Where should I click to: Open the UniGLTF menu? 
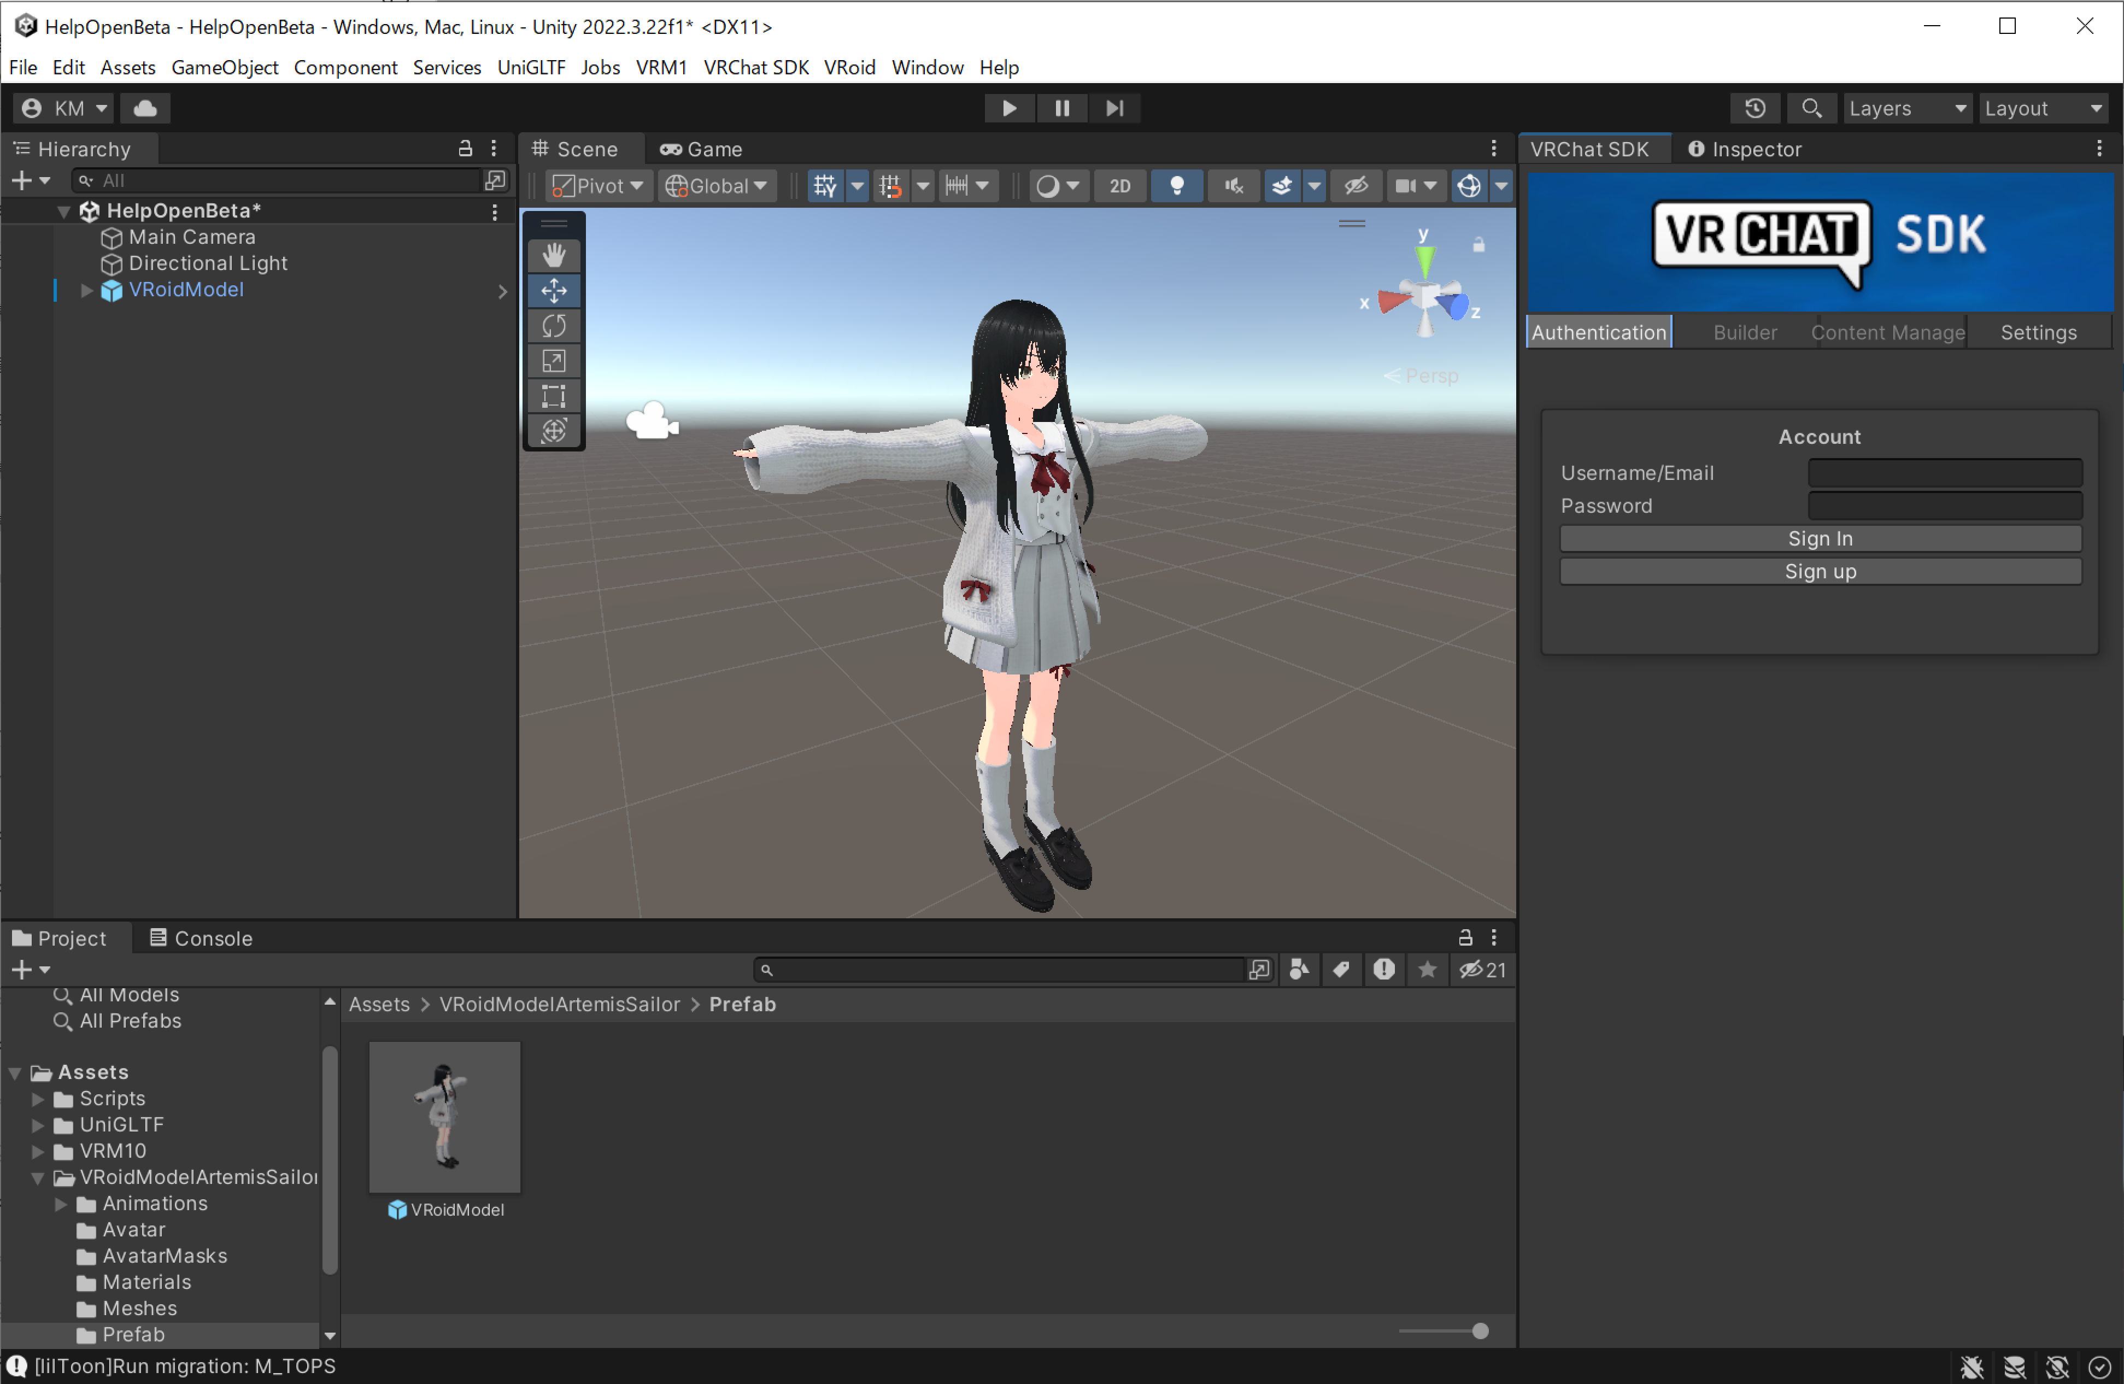[531, 67]
